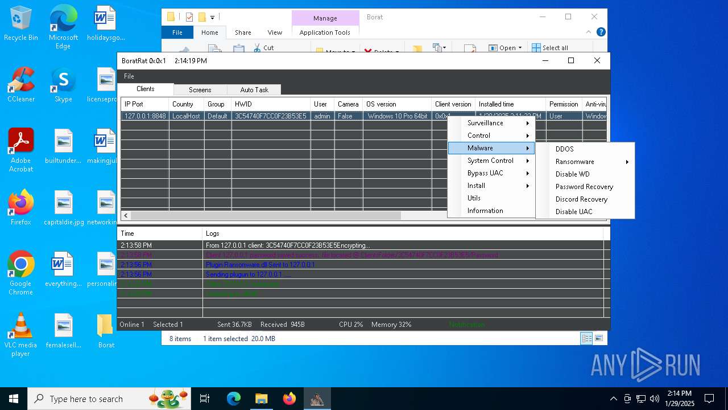This screenshot has height=410, width=728.
Task: Show hidden system tray icons
Action: (613, 399)
